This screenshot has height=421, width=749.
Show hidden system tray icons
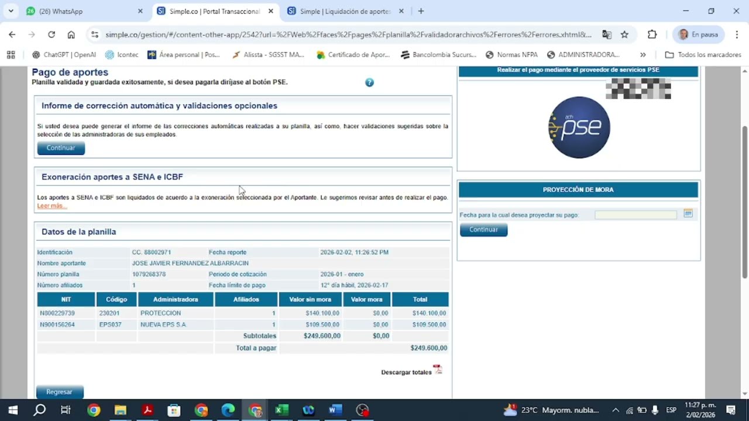click(x=616, y=410)
